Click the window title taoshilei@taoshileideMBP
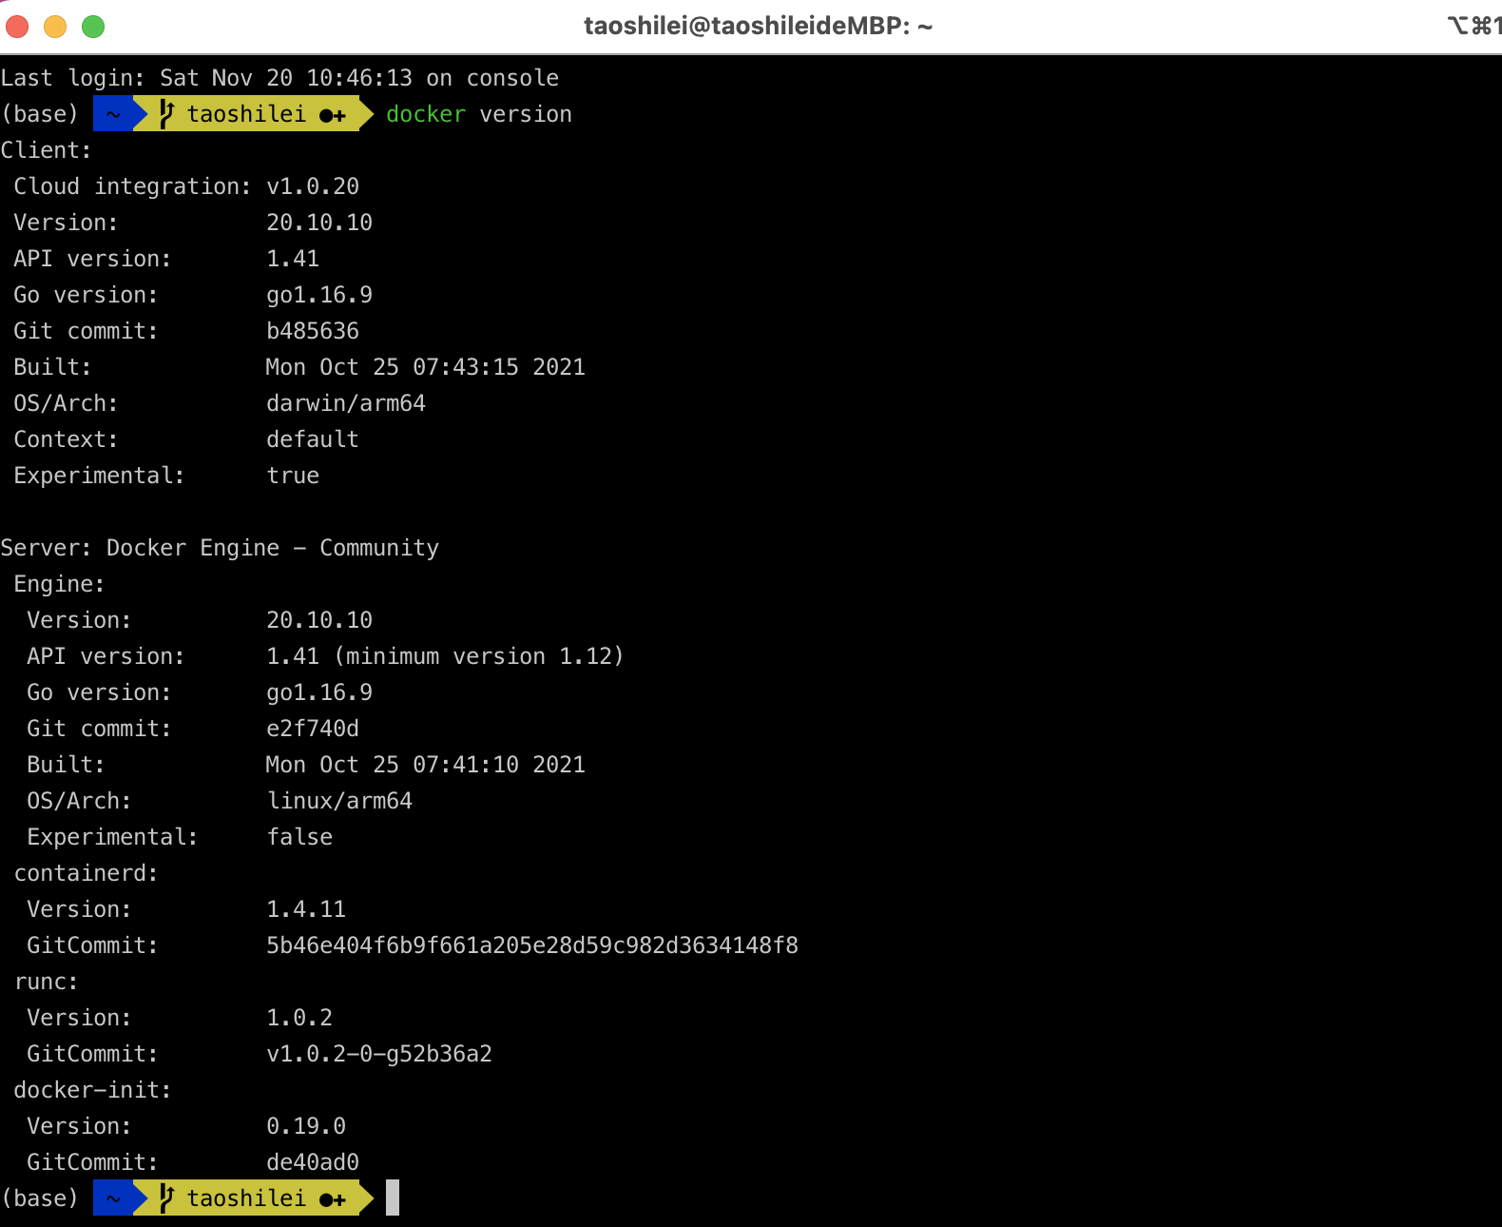 (x=758, y=26)
